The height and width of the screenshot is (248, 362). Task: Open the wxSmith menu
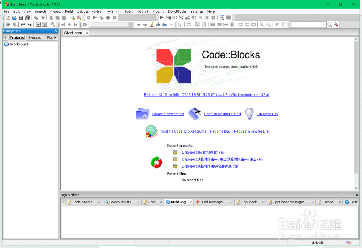click(114, 11)
